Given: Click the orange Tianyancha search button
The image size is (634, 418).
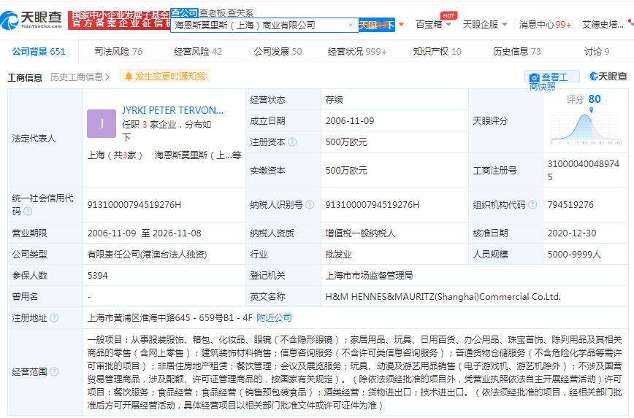Looking at the screenshot, I should pyautogui.click(x=377, y=25).
